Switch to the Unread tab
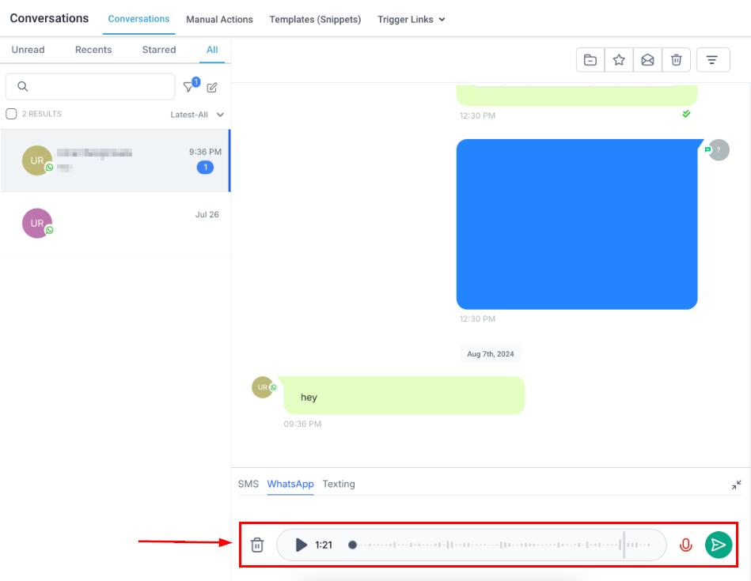Screen dimensions: 751x581 point(28,50)
